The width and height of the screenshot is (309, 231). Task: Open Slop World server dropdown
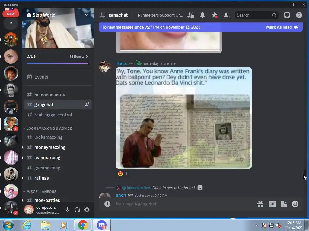(x=86, y=15)
